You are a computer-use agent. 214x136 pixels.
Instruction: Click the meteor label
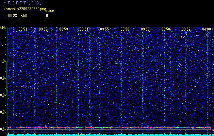click(48, 11)
